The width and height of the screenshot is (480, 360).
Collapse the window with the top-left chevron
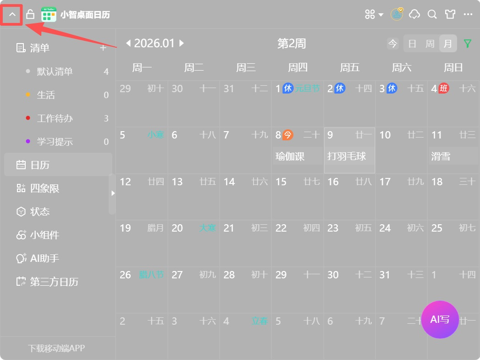coord(11,14)
